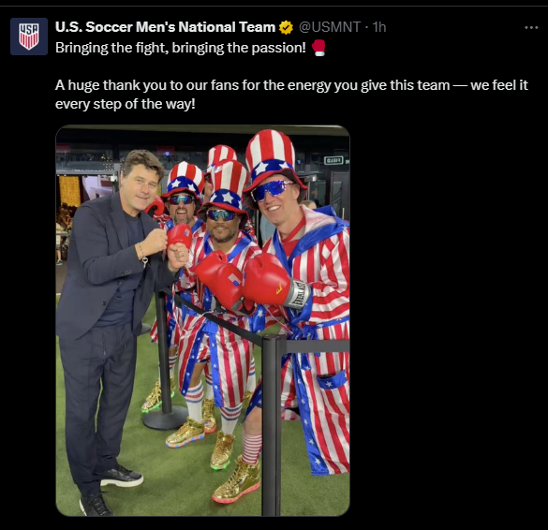This screenshot has width=548, height=530.
Task: Click the "A huge thank you to our fans" line
Action: pos(291,85)
